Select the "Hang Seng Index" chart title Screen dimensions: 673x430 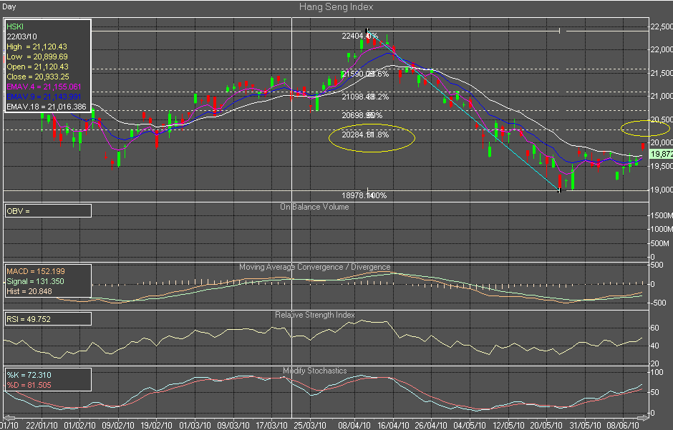(336, 7)
